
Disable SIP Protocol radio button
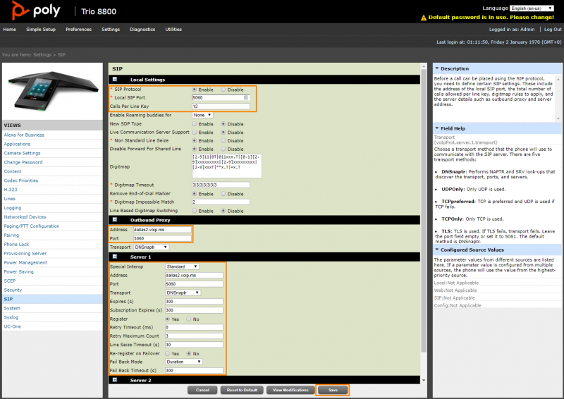click(223, 90)
